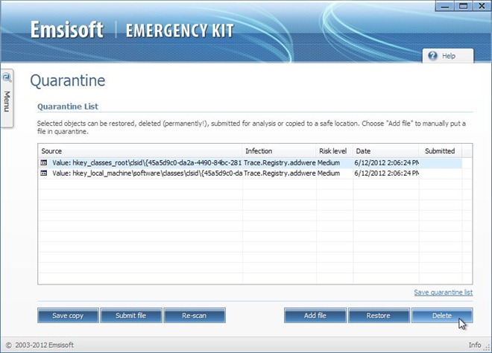The image size is (492, 353).
Task: Maximize the Emergency Kit window
Action: 463,6
